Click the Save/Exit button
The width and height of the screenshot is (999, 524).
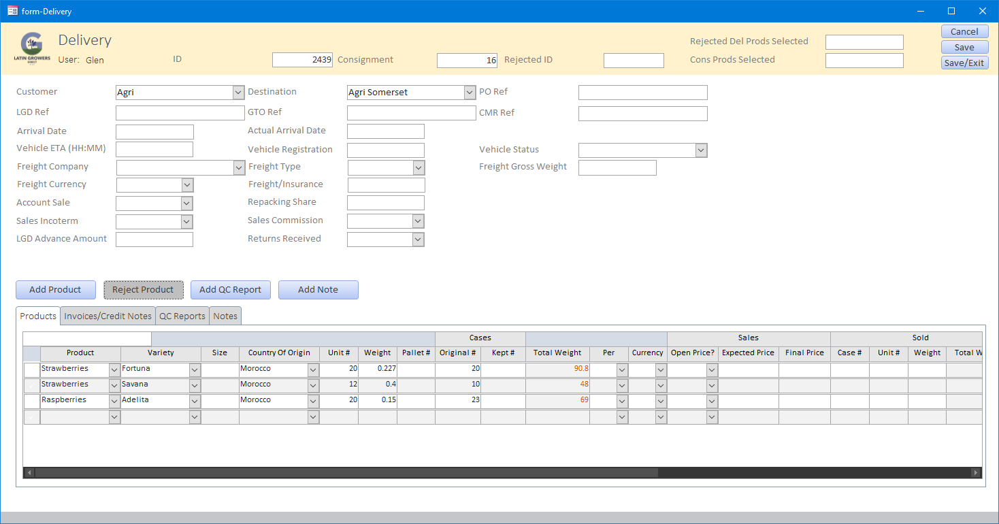[x=964, y=63]
